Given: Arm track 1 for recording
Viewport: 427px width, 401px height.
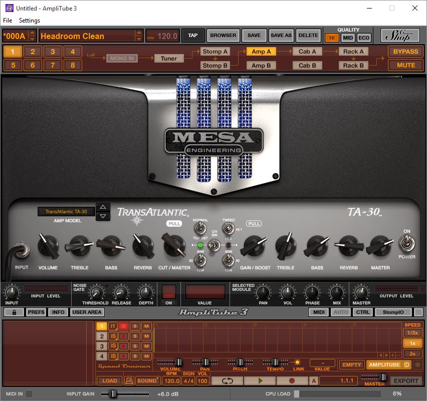Looking at the screenshot, I should coord(123,326).
